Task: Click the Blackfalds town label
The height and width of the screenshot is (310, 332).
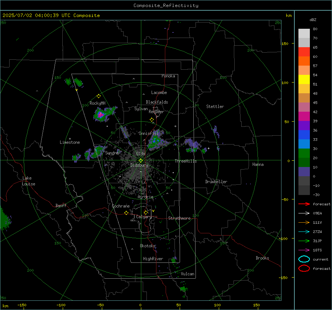Action: click(157, 102)
